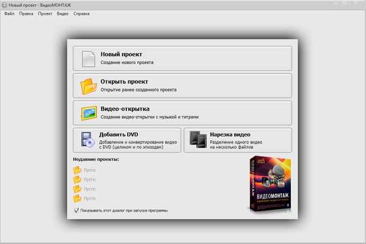Image resolution: width=366 pixels, height=244 pixels.
Task: Click the blank page icon for Новый проект
Action: pyautogui.click(x=88, y=59)
